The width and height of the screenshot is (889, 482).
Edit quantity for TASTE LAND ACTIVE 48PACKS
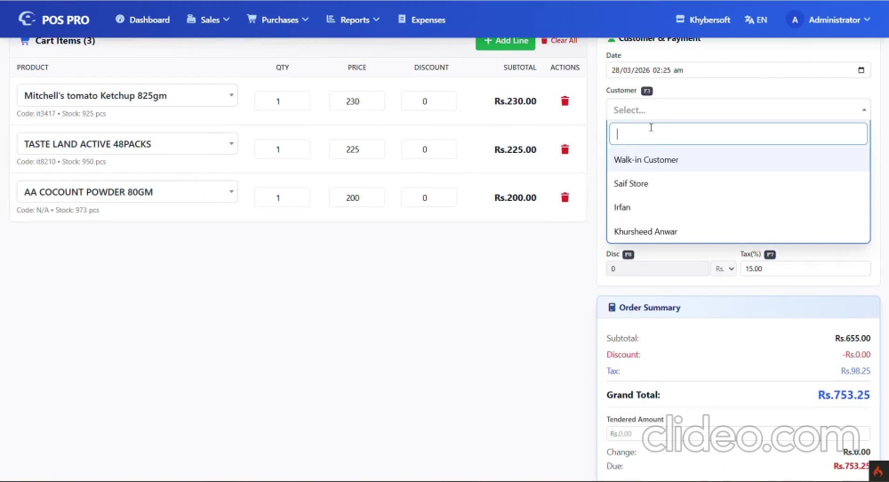point(282,149)
